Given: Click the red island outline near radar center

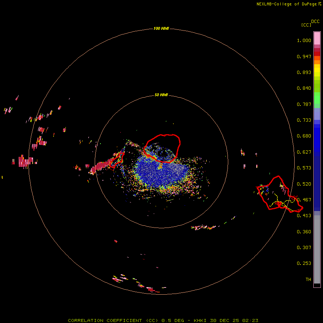Looking at the screenshot, I should pyautogui.click(x=162, y=149).
